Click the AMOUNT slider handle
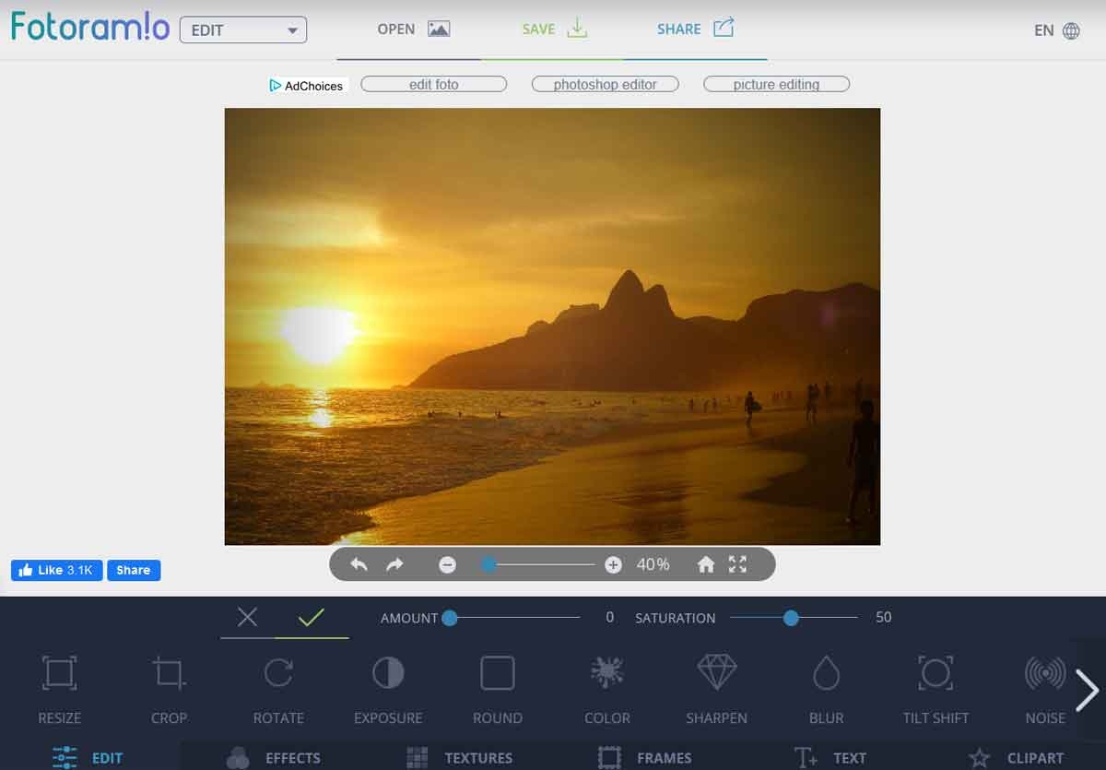1106x770 pixels. pos(449,618)
